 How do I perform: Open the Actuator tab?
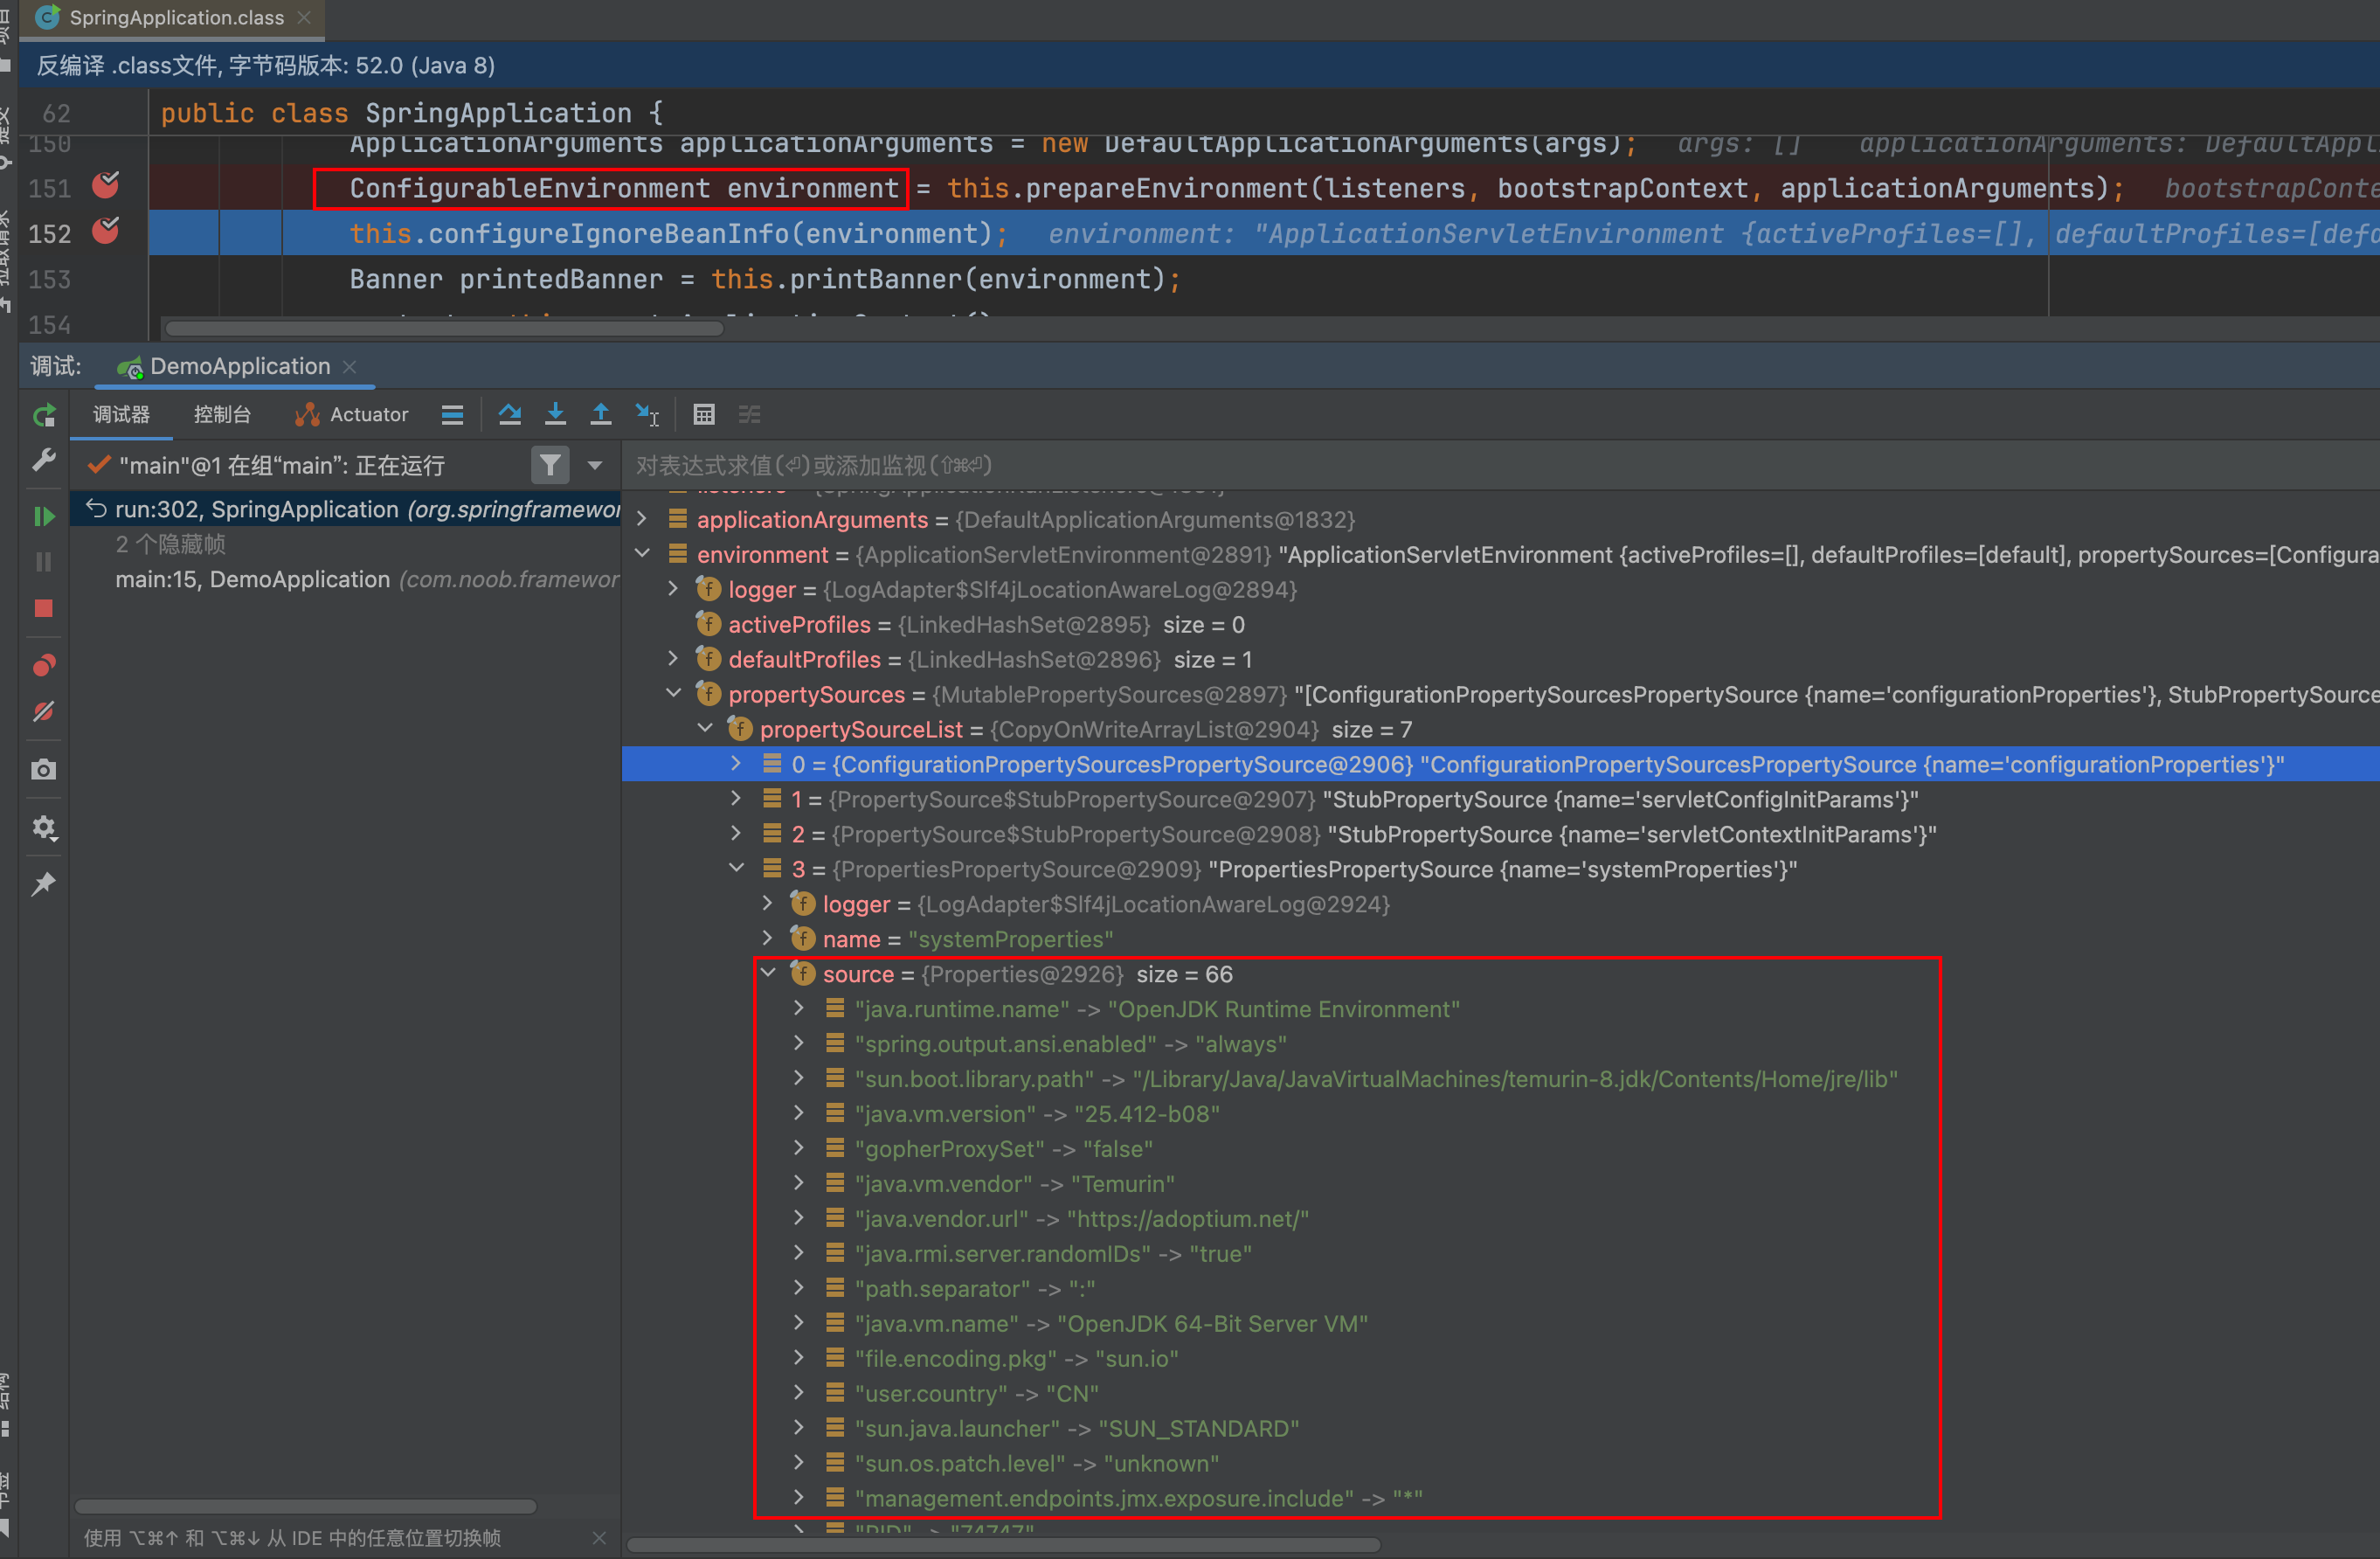[x=352, y=415]
